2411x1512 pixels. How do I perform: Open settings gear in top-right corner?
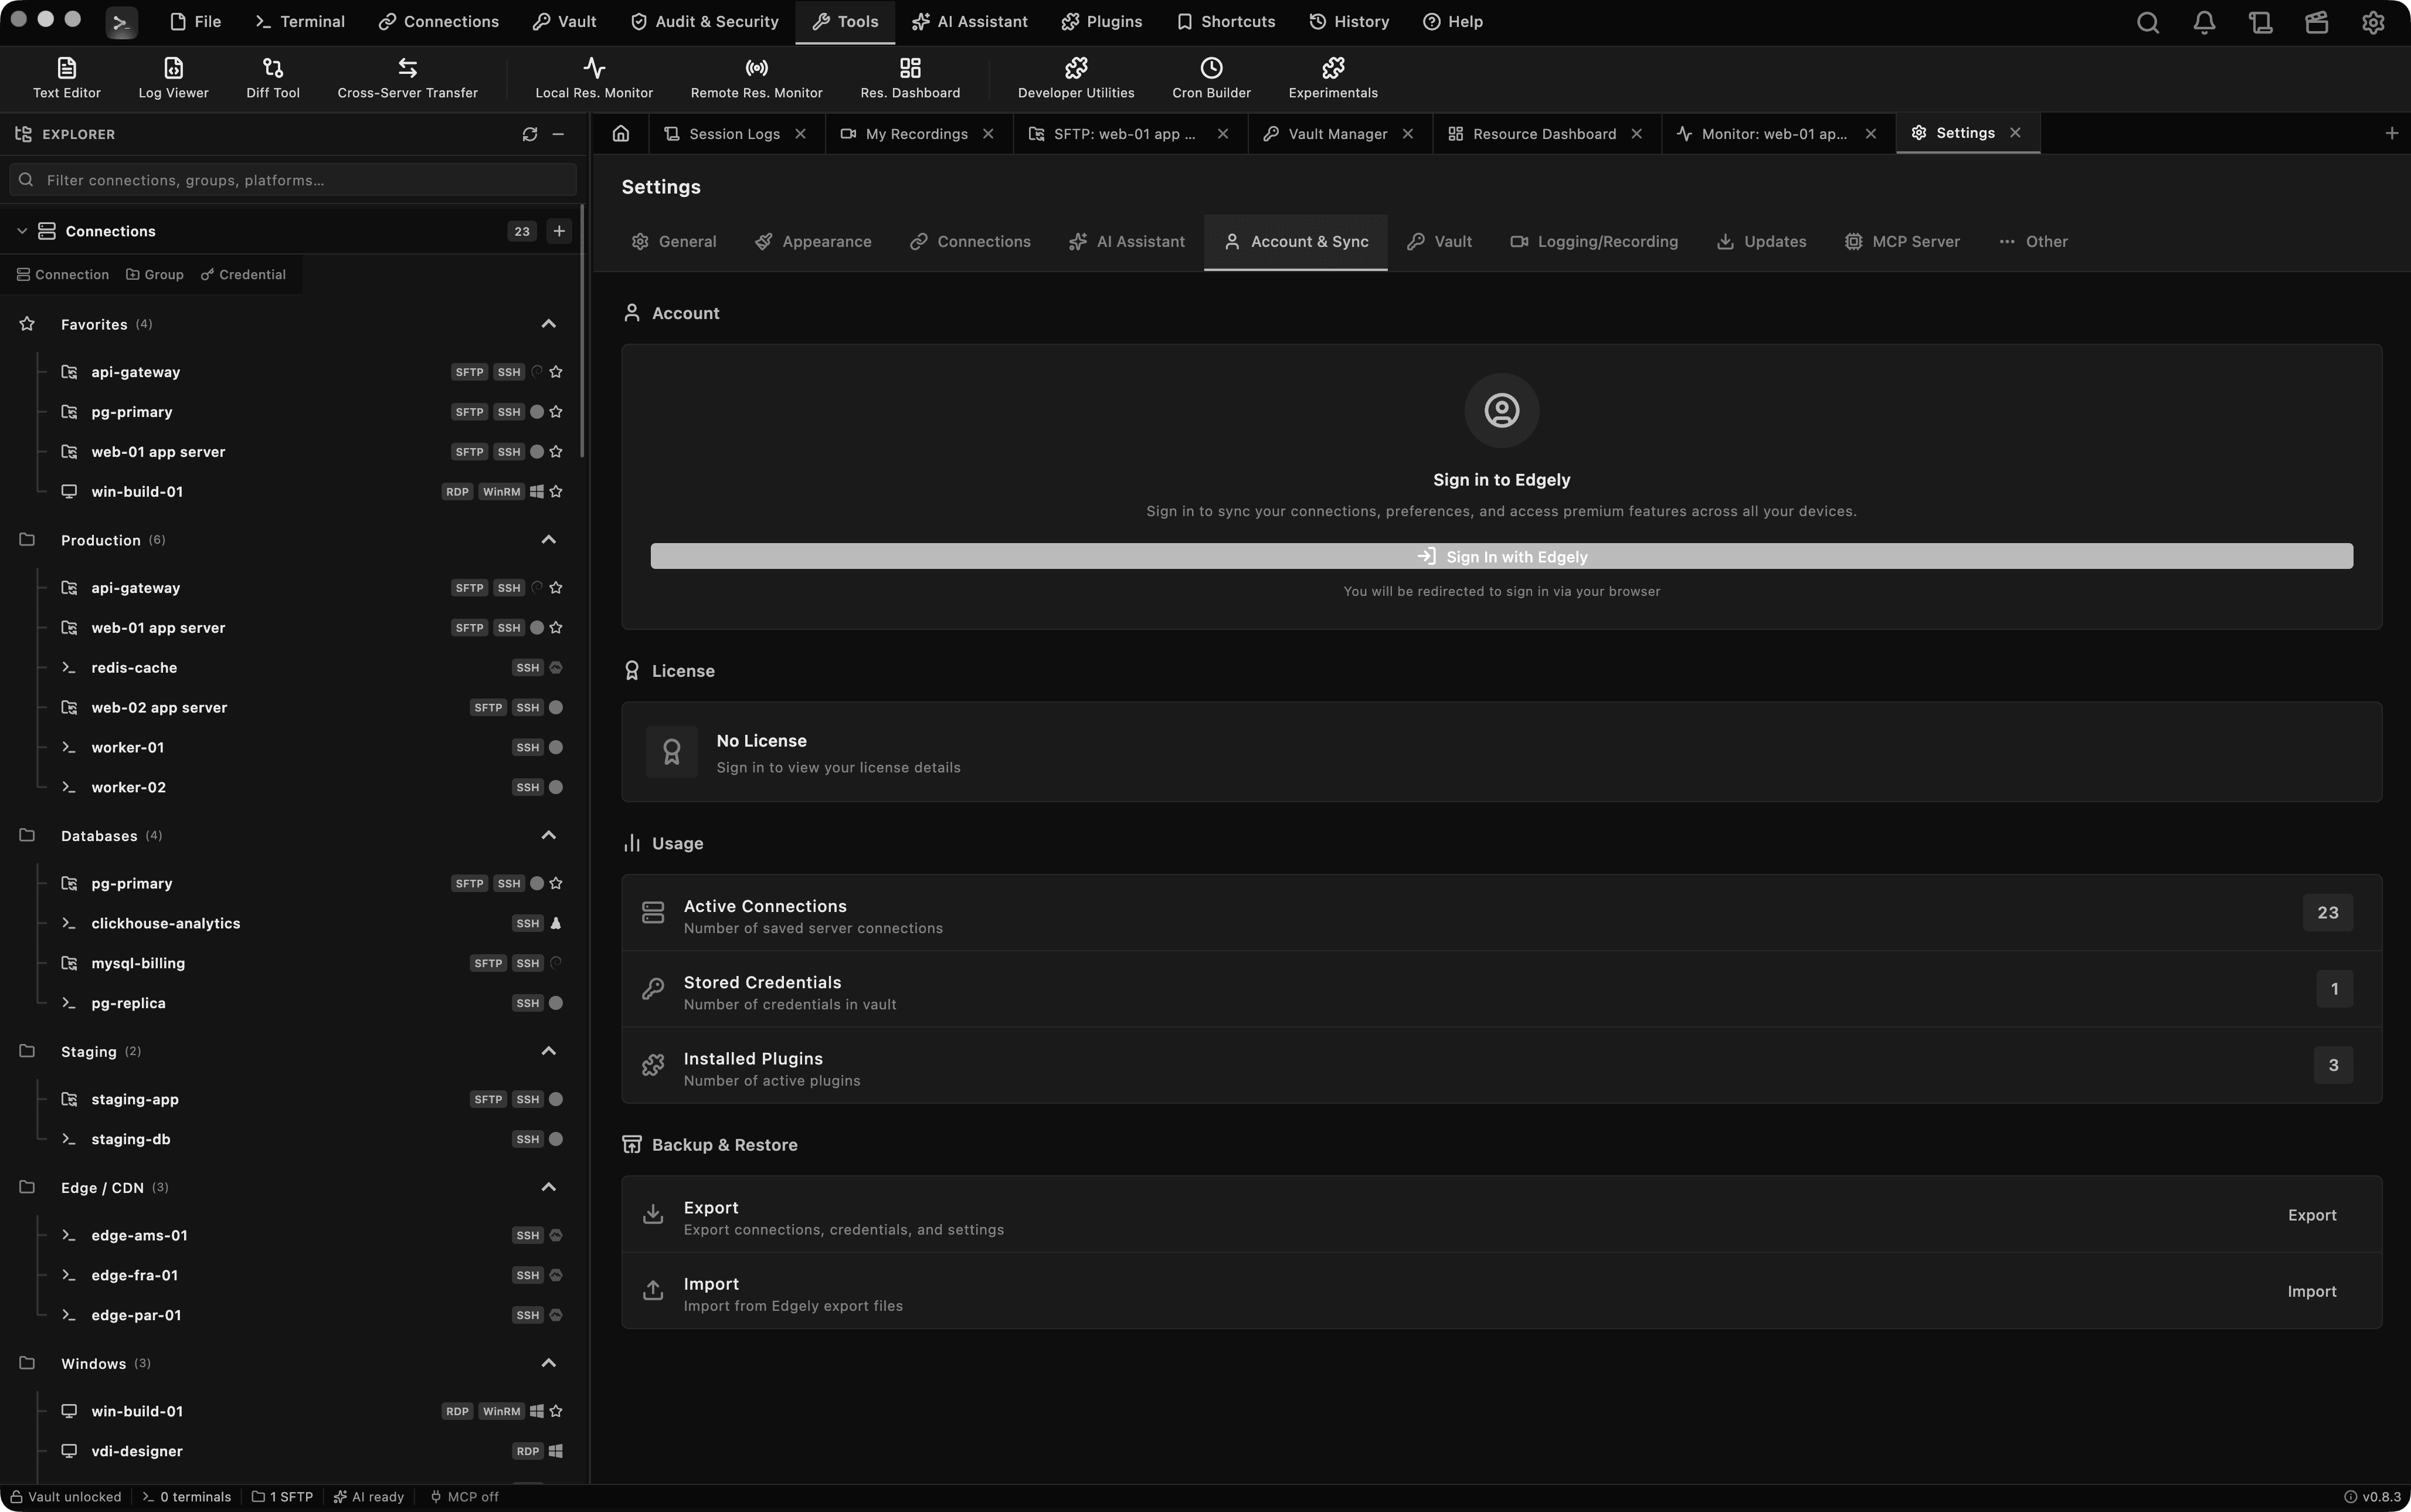(x=2373, y=22)
